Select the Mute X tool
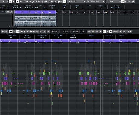Screen dimensions: 139x115 (x=36, y=2)
